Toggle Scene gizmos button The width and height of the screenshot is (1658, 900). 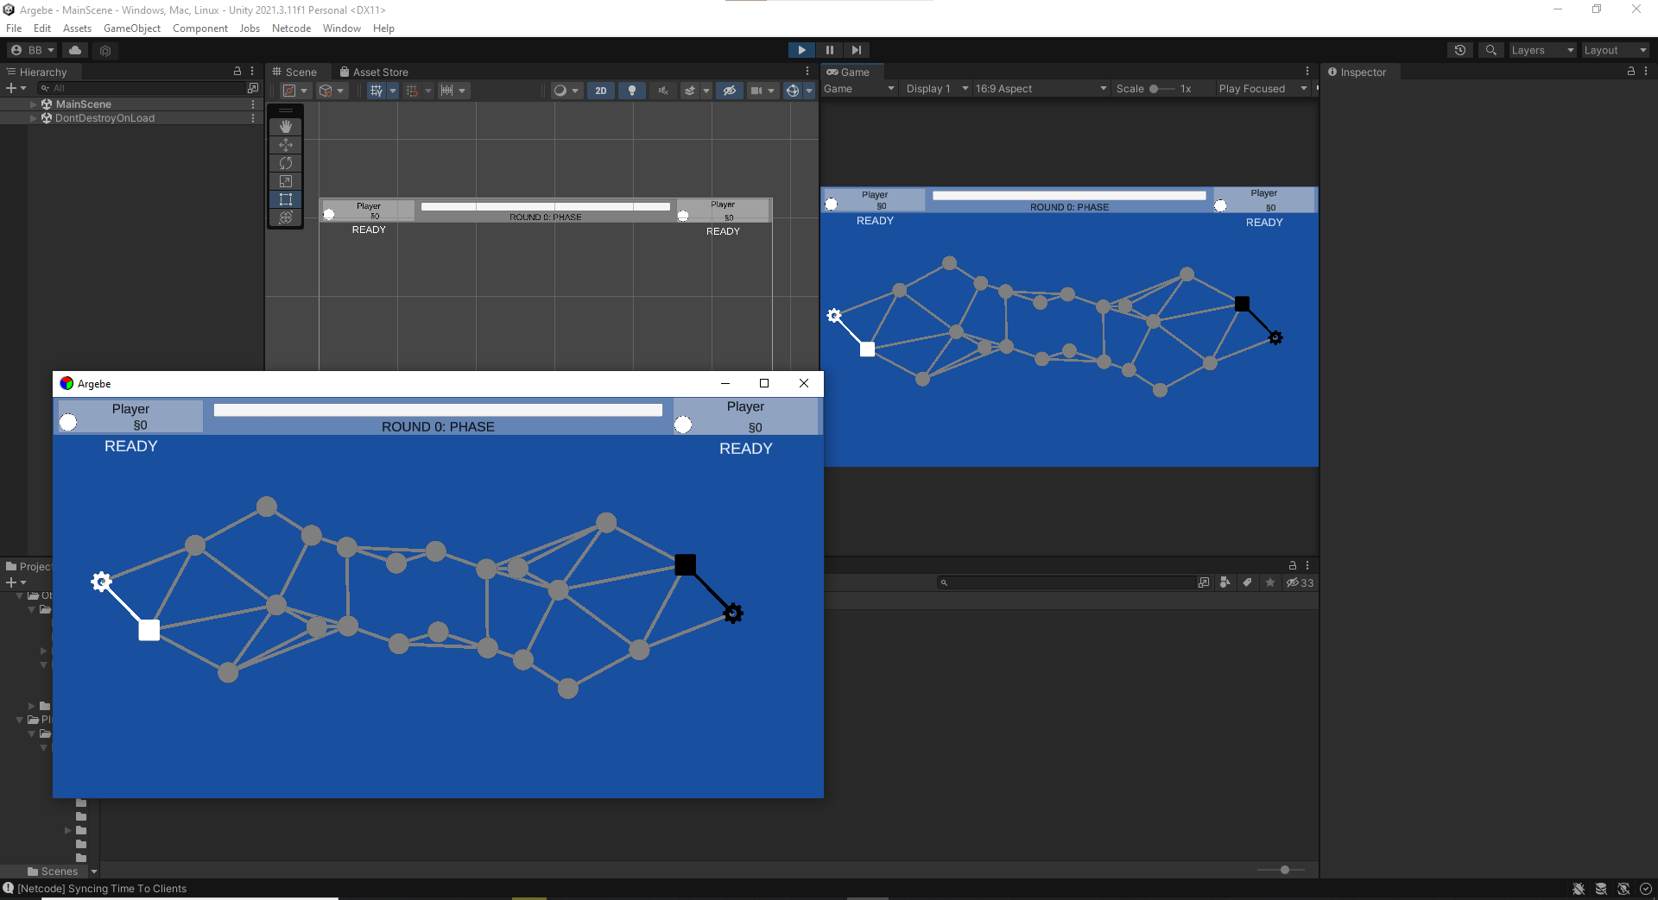pyautogui.click(x=793, y=91)
